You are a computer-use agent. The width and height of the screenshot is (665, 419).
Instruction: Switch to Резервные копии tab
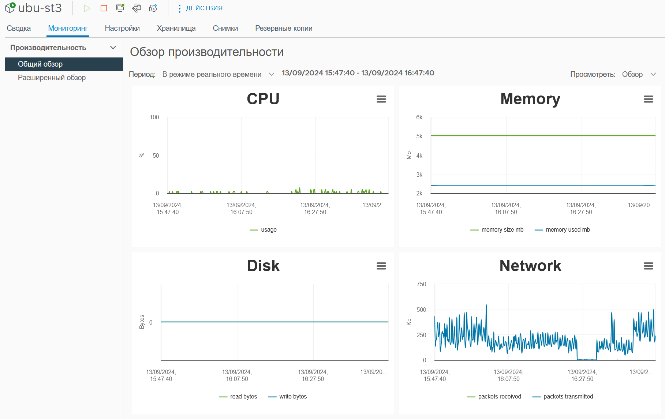coord(284,28)
